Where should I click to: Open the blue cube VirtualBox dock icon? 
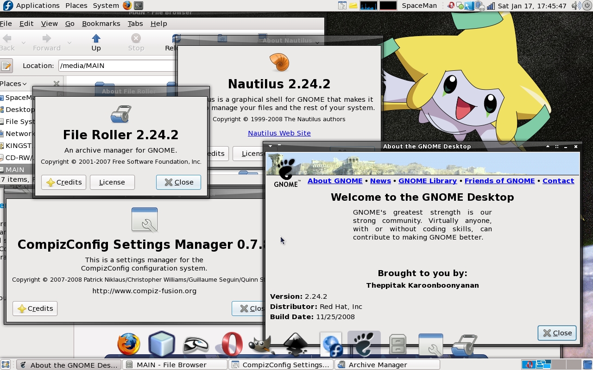coord(162,344)
